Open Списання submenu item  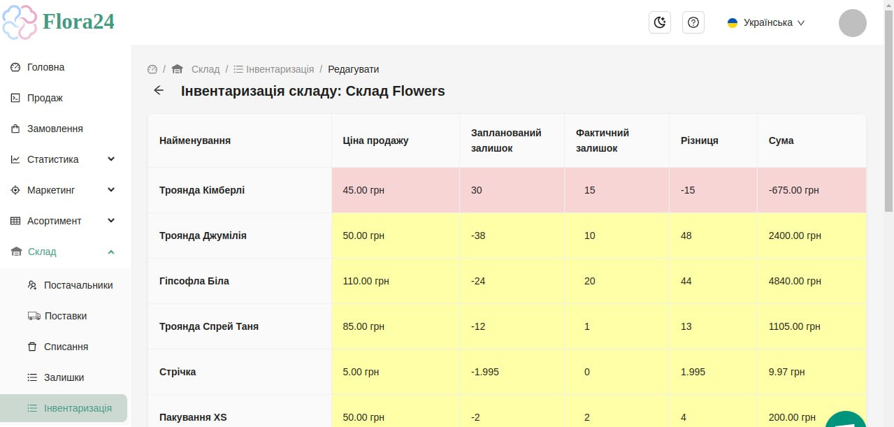(66, 347)
